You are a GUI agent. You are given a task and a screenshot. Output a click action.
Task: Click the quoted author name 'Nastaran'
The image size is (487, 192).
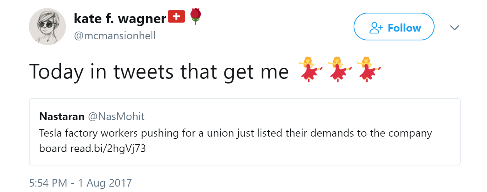coord(62,116)
